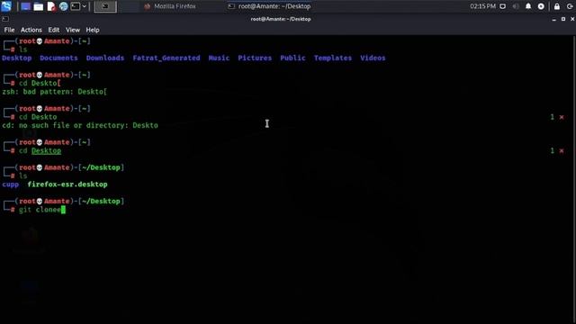Image resolution: width=576 pixels, height=324 pixels.
Task: Switch to the Mozilla Firefox taskbar window
Action: click(170, 6)
